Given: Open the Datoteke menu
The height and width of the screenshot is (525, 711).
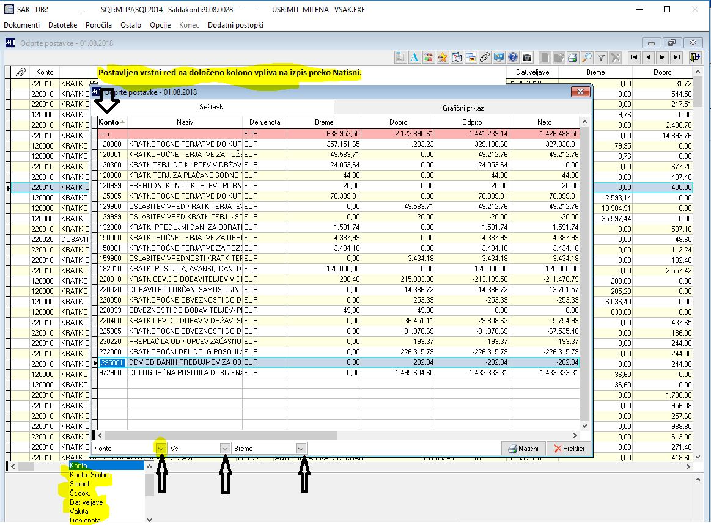Looking at the screenshot, I should [62, 25].
